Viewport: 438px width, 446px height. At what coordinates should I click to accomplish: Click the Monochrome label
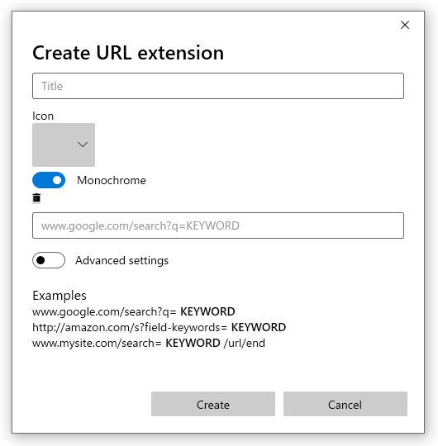coord(112,180)
